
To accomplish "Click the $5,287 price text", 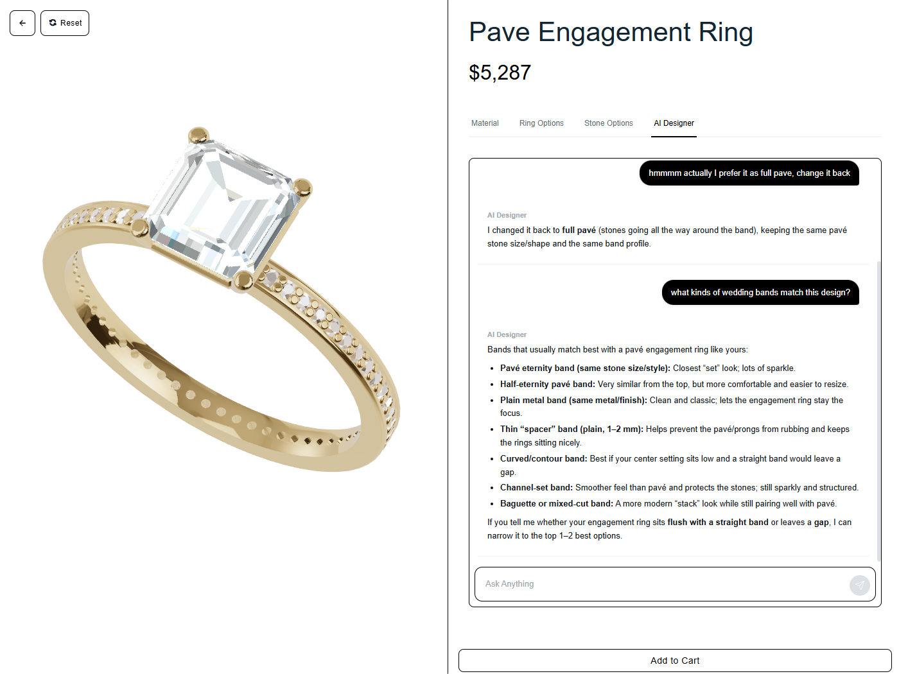I will tap(500, 73).
